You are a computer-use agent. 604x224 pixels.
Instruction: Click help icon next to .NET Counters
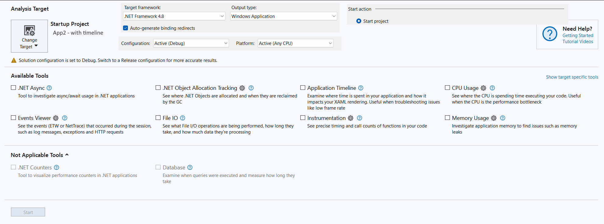click(56, 168)
